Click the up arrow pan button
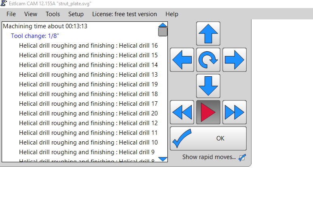The height and width of the screenshot is (201, 313). click(x=208, y=33)
